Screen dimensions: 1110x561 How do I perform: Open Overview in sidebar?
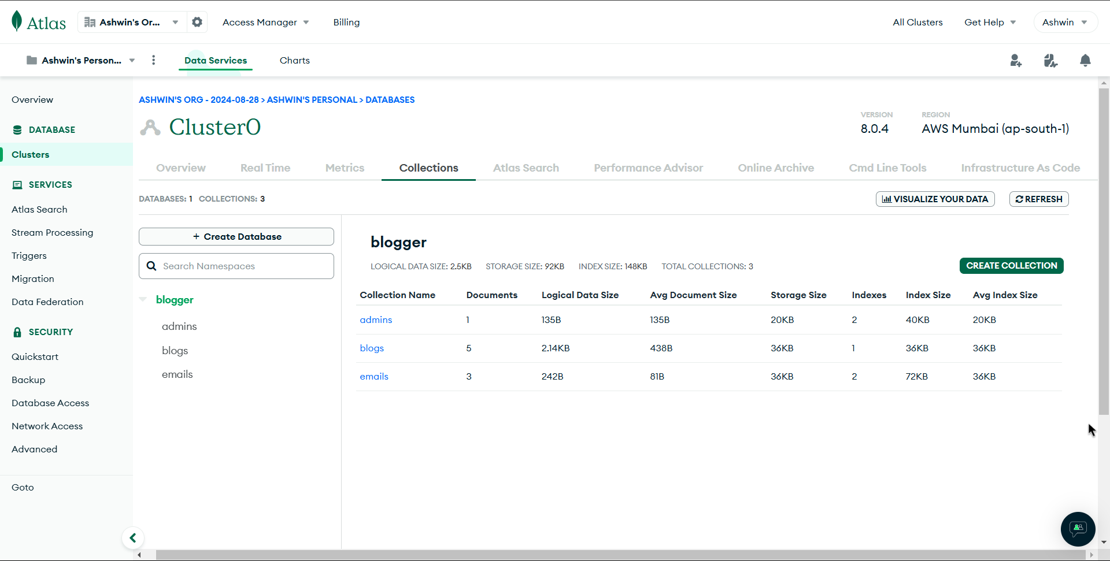click(x=32, y=99)
